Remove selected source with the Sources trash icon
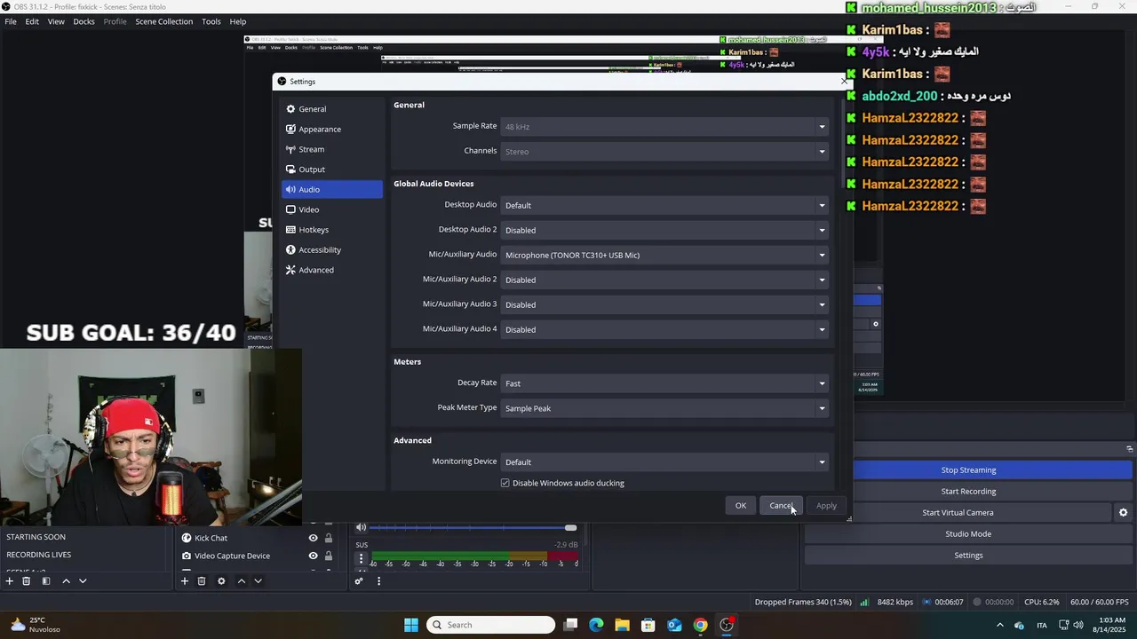 click(x=202, y=581)
